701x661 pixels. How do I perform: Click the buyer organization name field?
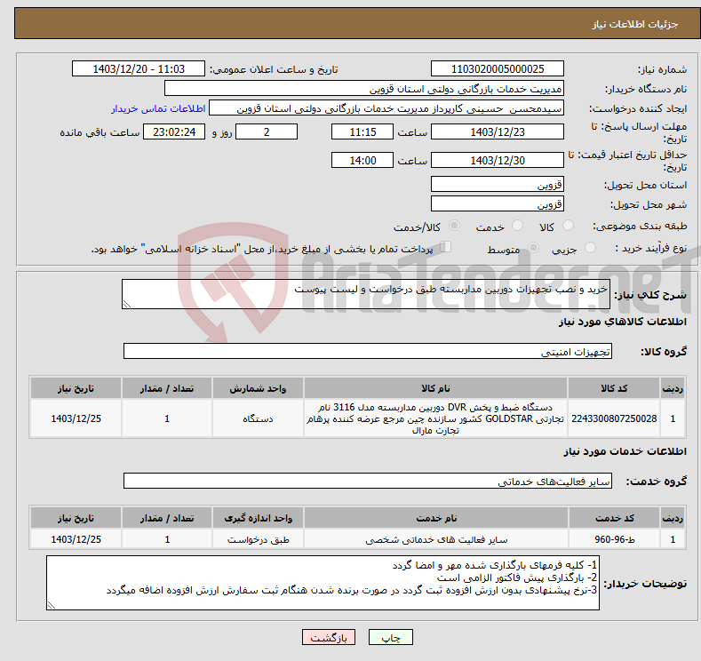click(x=364, y=89)
